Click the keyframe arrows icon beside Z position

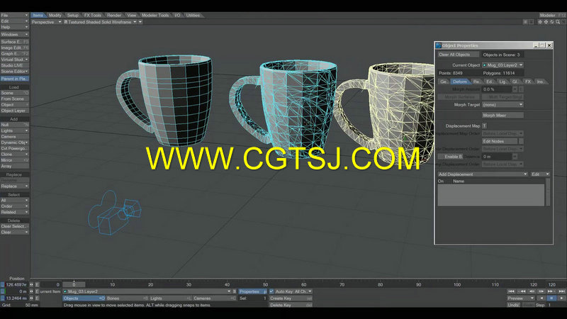click(x=31, y=298)
